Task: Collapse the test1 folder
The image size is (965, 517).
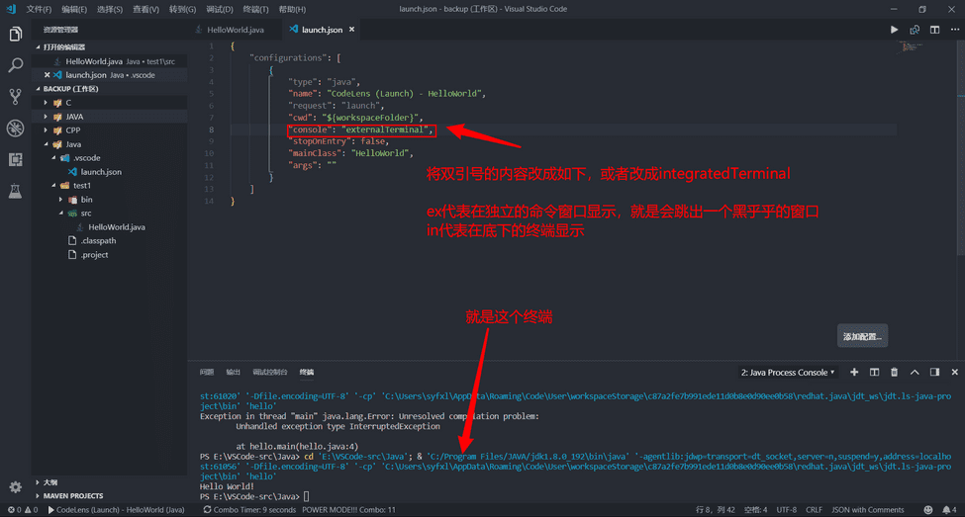Action: (x=49, y=186)
